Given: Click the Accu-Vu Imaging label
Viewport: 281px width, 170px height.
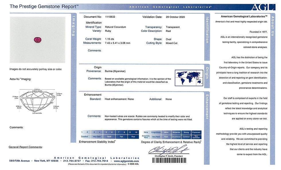Looking at the screenshot, I should [x=20, y=79].
